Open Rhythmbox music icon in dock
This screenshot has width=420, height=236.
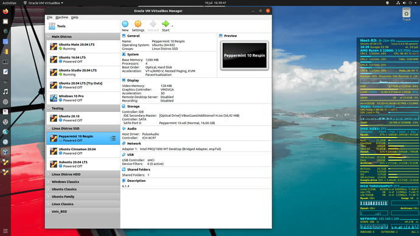pyautogui.click(x=5, y=92)
